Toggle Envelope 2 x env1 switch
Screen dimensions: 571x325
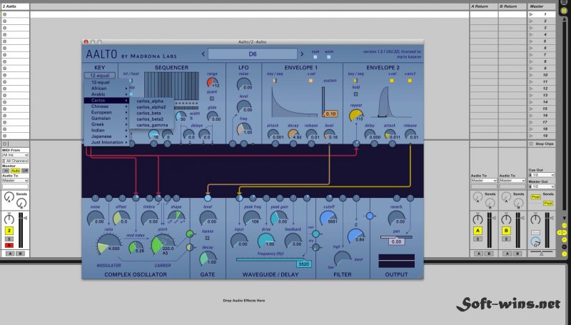[410, 81]
